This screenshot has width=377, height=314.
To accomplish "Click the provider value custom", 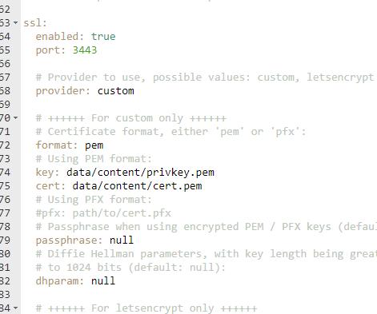I will (x=115, y=91).
